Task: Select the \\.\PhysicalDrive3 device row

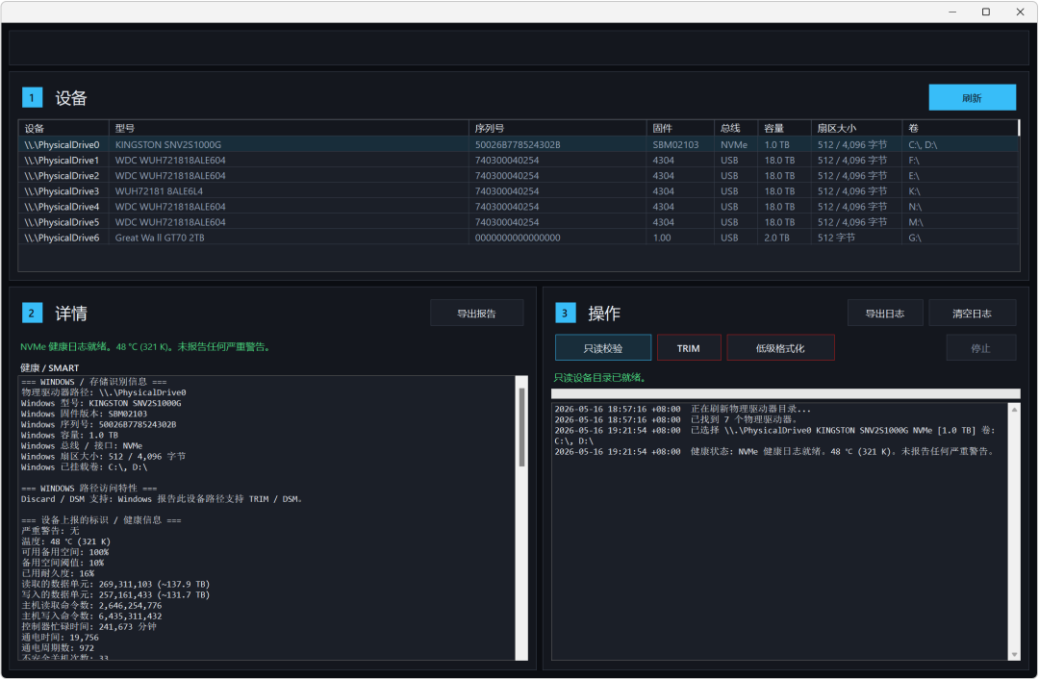Action: pos(519,190)
